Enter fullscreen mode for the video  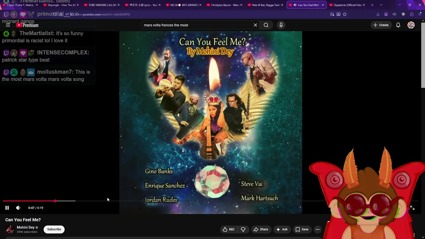point(412,208)
